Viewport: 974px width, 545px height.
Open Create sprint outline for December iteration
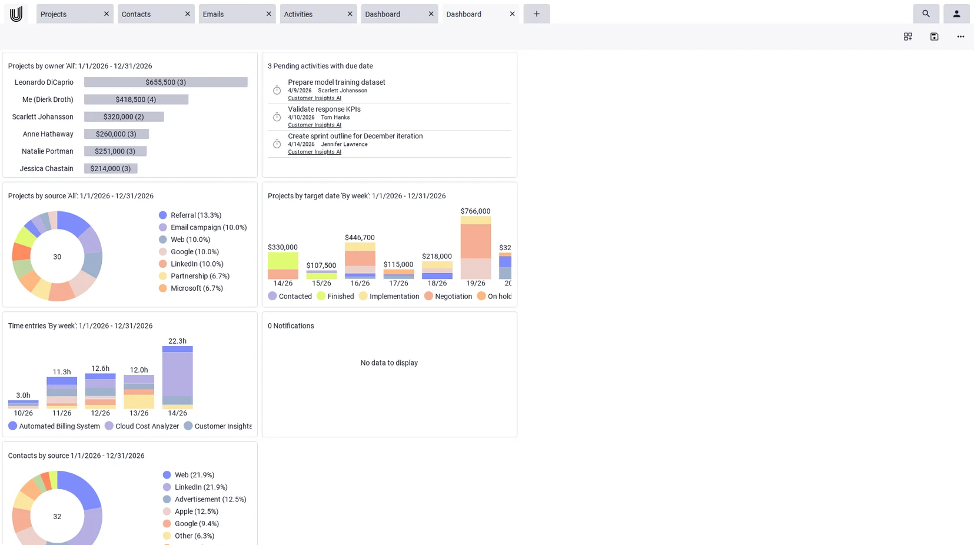pyautogui.click(x=355, y=136)
